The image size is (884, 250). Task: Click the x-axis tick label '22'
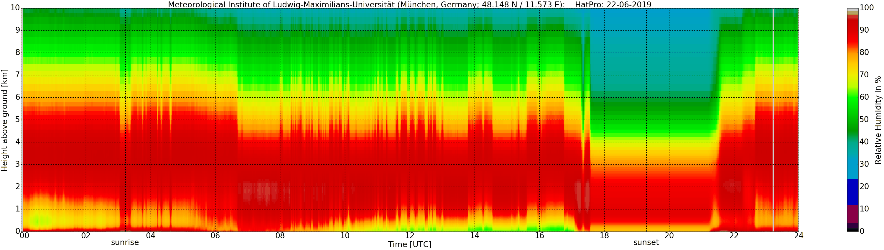point(734,236)
